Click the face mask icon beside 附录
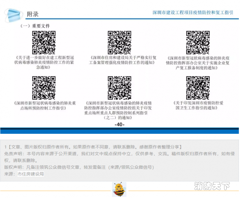The image size is (240, 198). [14, 15]
